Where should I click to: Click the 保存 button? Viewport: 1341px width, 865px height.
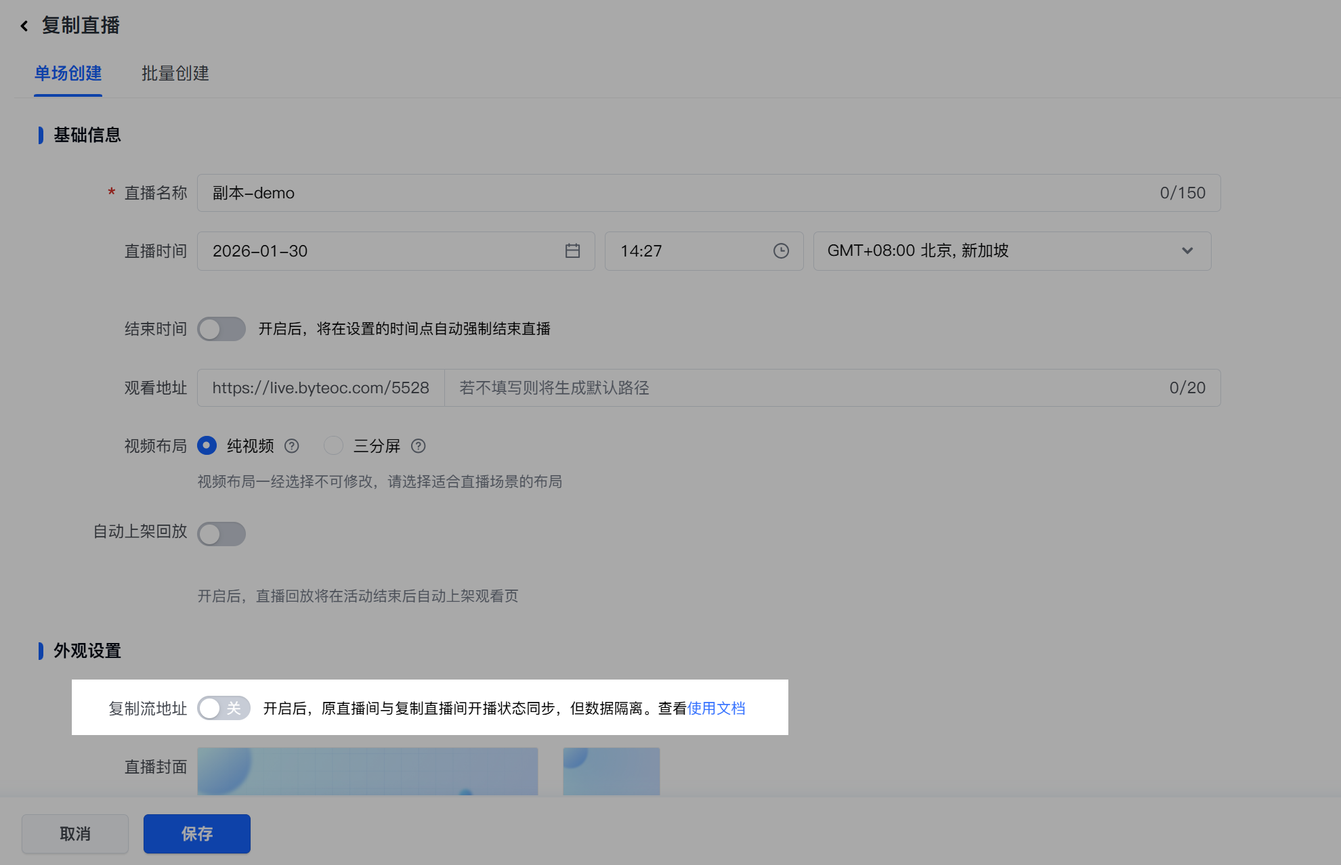(197, 834)
